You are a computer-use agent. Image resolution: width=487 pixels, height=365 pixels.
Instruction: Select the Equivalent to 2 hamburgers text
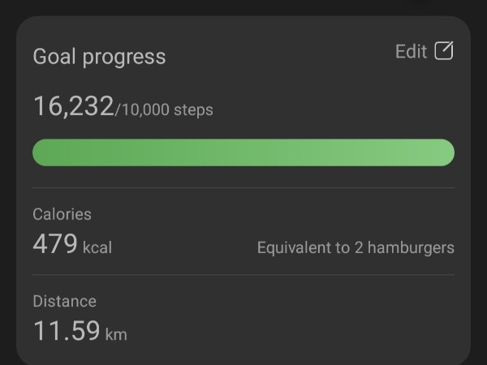(356, 247)
